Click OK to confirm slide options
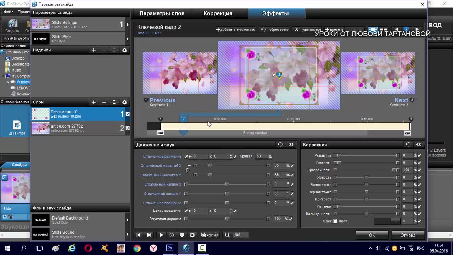 (x=372, y=235)
